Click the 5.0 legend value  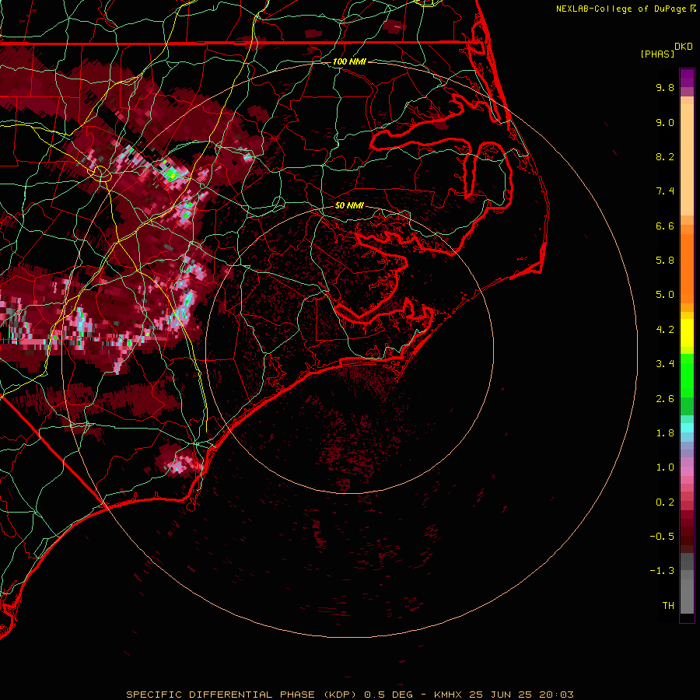pyautogui.click(x=665, y=295)
